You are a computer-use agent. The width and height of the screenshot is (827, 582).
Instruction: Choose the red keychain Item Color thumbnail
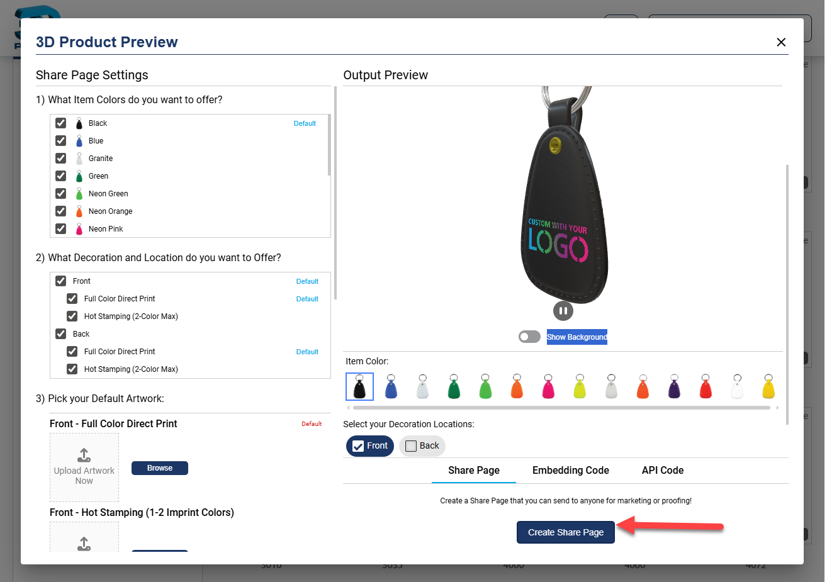pyautogui.click(x=706, y=386)
